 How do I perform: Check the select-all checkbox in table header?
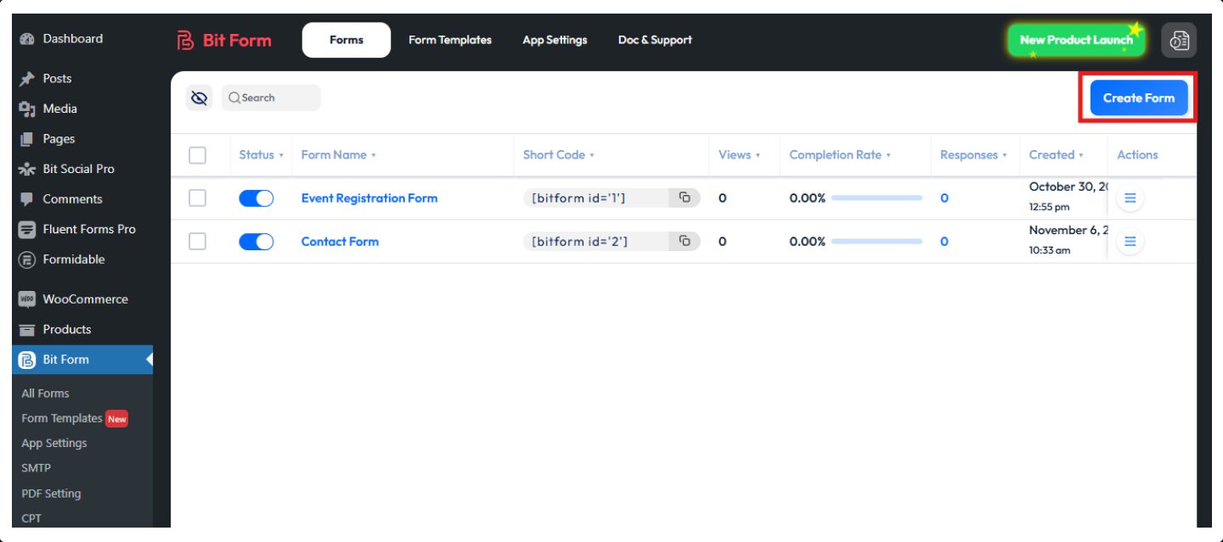(197, 155)
